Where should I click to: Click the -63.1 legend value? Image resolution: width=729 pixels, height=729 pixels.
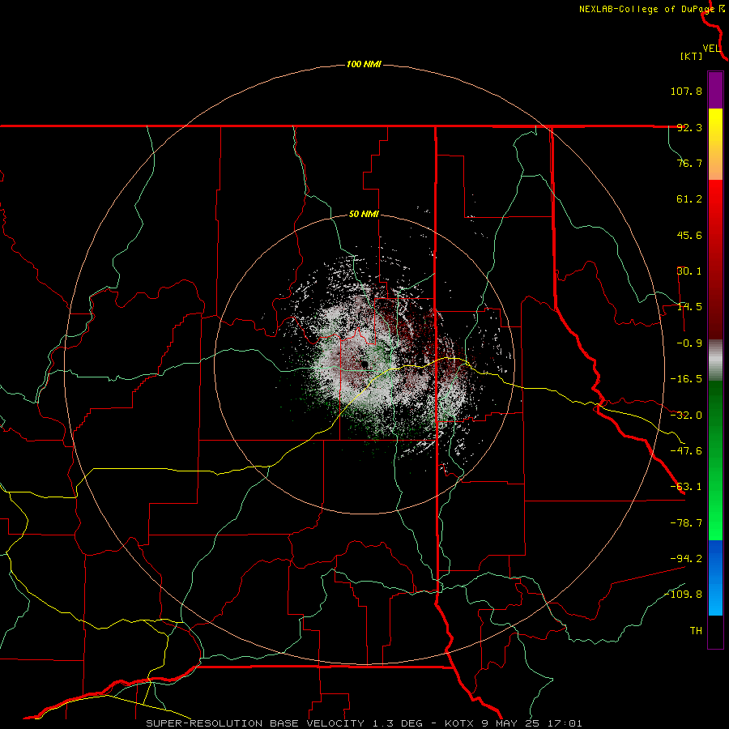686,487
